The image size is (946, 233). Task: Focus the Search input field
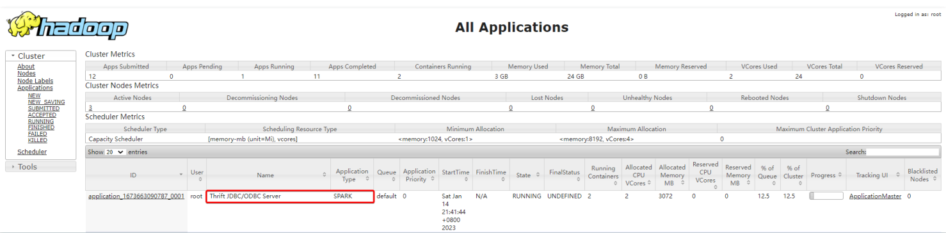pos(902,152)
